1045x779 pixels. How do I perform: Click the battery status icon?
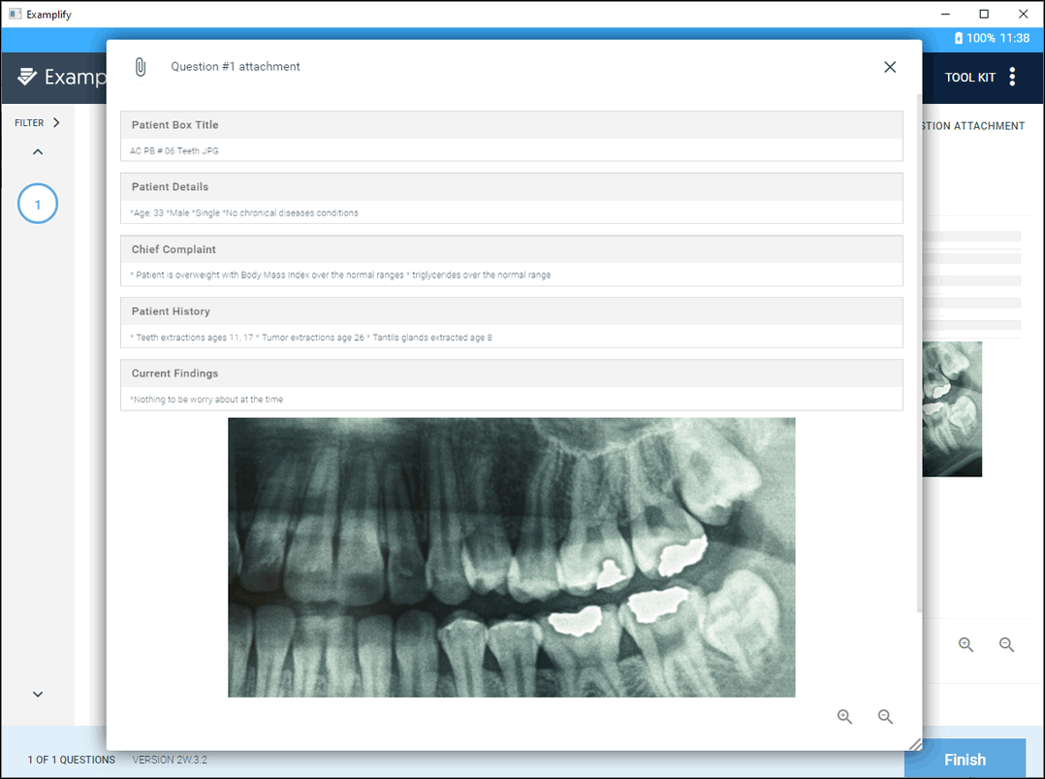pos(959,38)
